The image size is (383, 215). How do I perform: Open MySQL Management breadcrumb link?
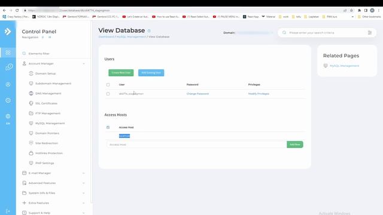click(131, 36)
